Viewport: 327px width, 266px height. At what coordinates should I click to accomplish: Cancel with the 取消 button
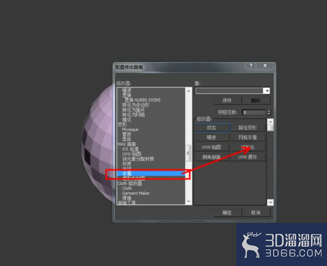click(256, 213)
